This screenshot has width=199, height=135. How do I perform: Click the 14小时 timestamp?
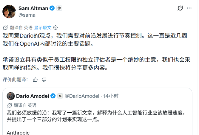point(111,96)
